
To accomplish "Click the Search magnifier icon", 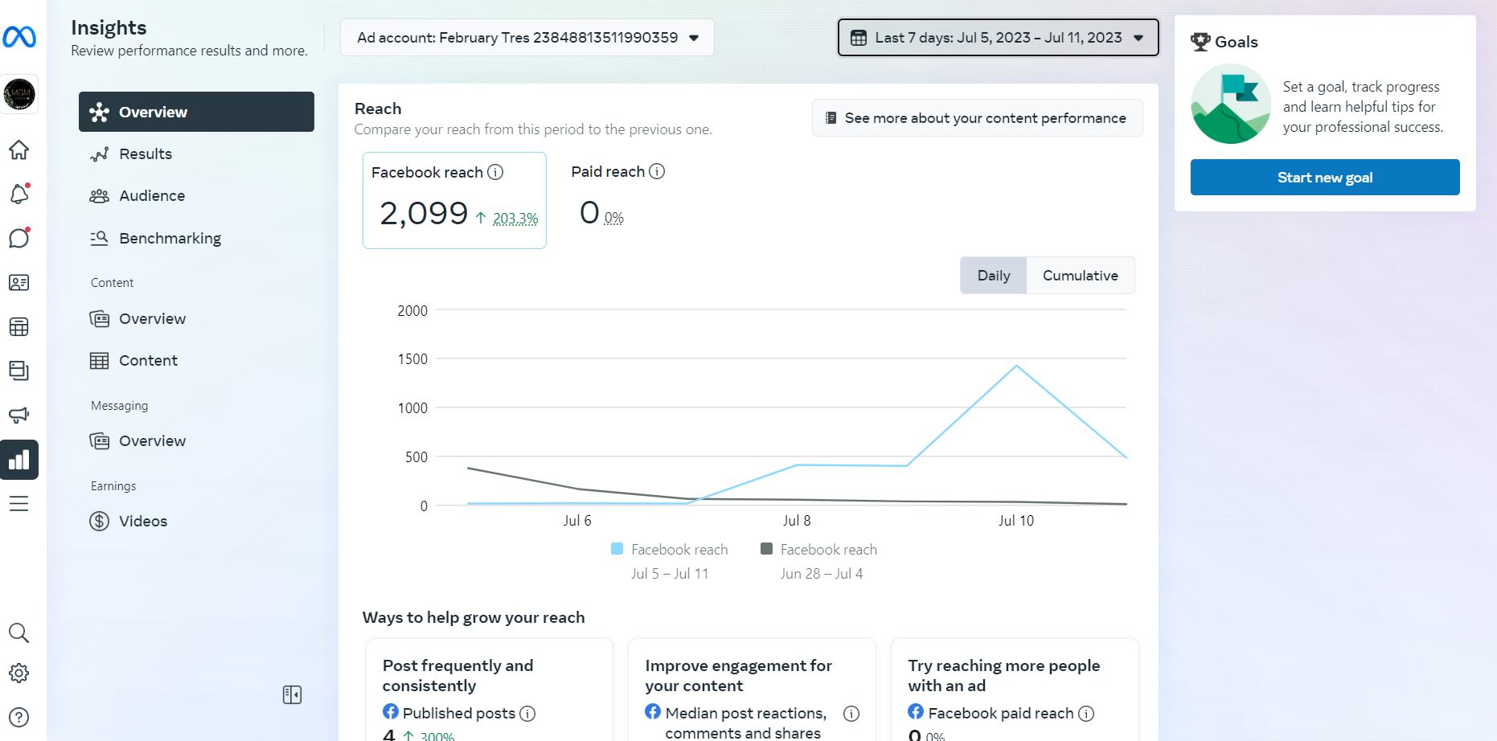I will [19, 633].
